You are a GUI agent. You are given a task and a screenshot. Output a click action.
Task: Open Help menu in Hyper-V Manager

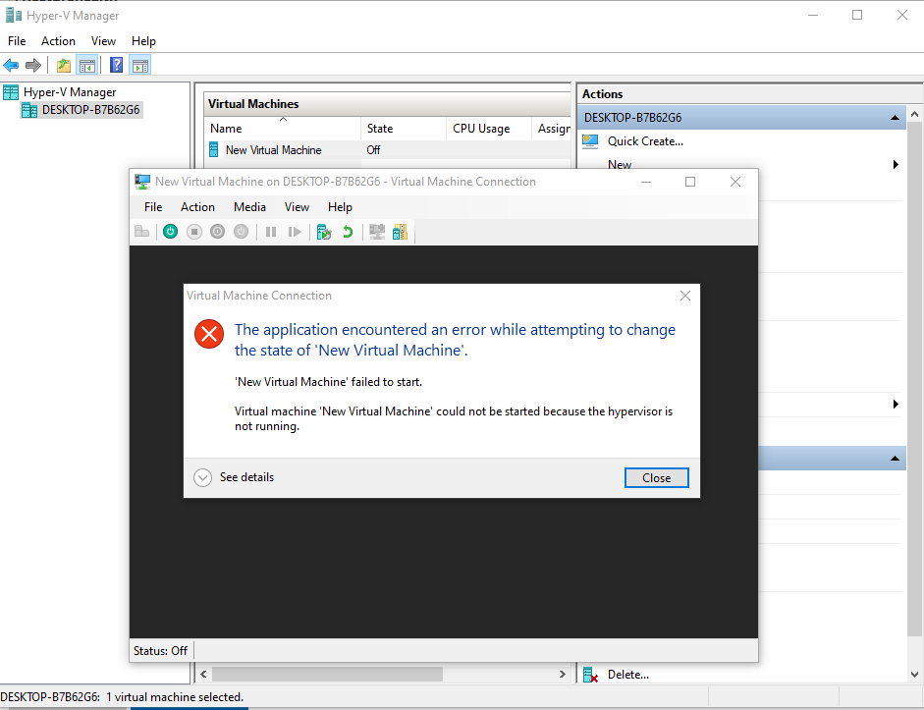pyautogui.click(x=143, y=41)
